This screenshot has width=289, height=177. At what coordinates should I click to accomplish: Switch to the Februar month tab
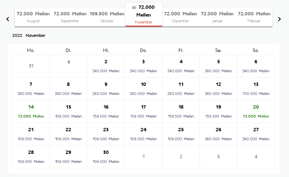254,17
